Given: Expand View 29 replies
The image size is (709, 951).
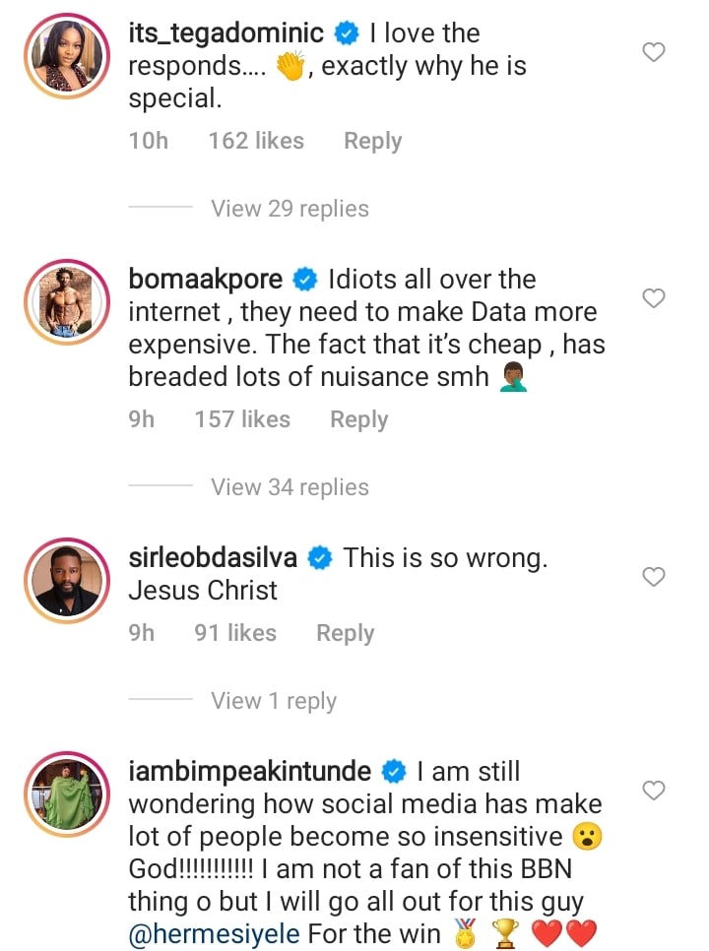Looking at the screenshot, I should (290, 209).
